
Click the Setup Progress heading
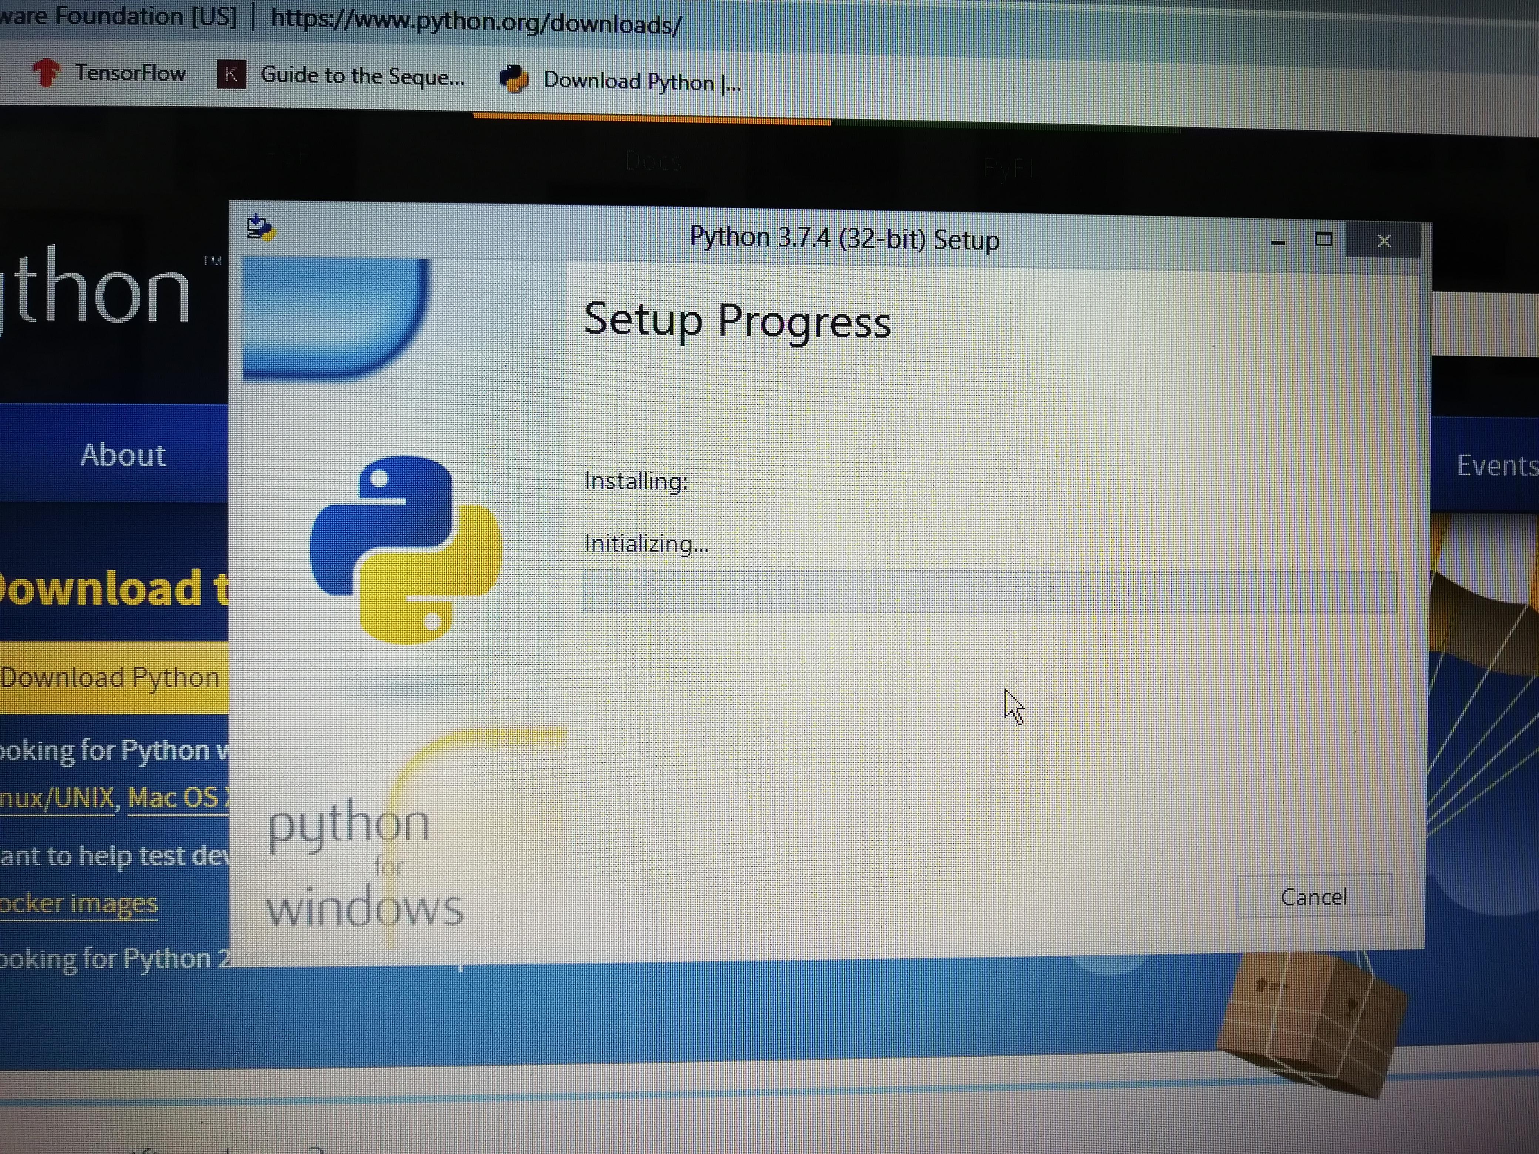pos(737,321)
